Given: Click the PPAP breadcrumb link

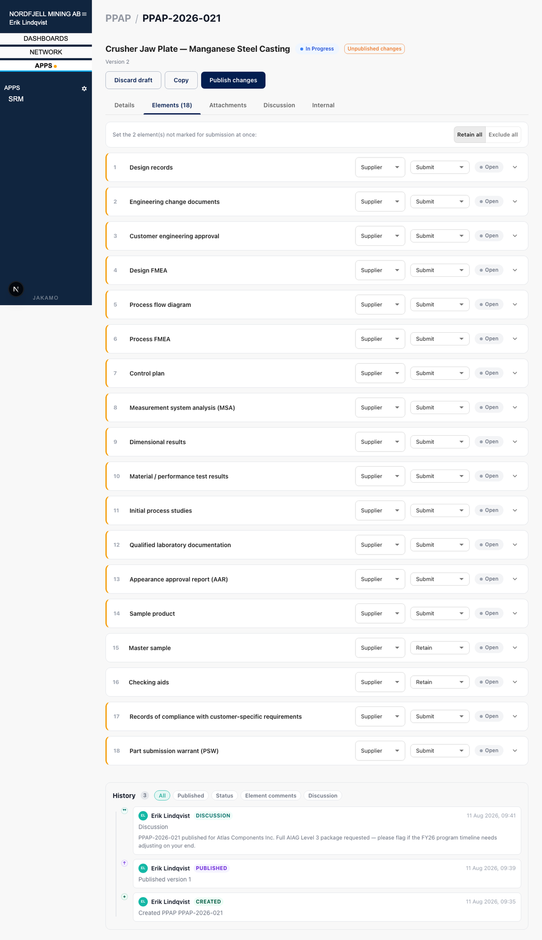Looking at the screenshot, I should click(x=118, y=18).
